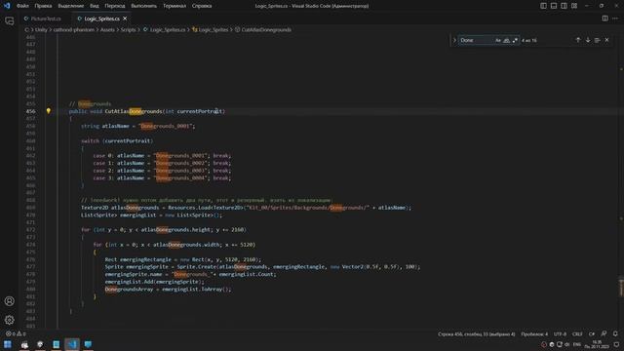Open the Windows notification center icon

[x=616, y=344]
